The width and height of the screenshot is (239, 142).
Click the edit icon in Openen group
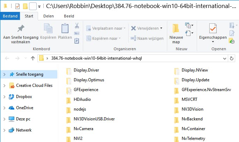pos(232,33)
